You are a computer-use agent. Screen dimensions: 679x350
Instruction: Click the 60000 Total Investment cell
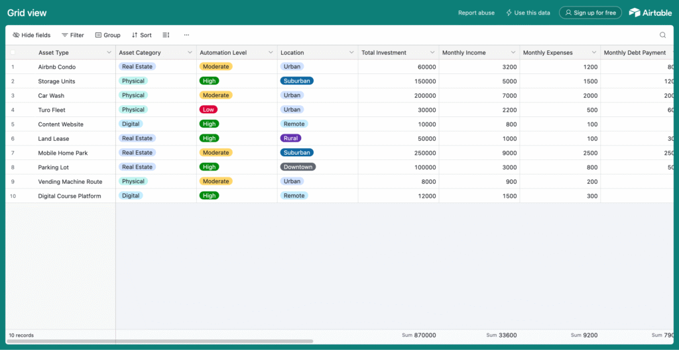tap(399, 67)
